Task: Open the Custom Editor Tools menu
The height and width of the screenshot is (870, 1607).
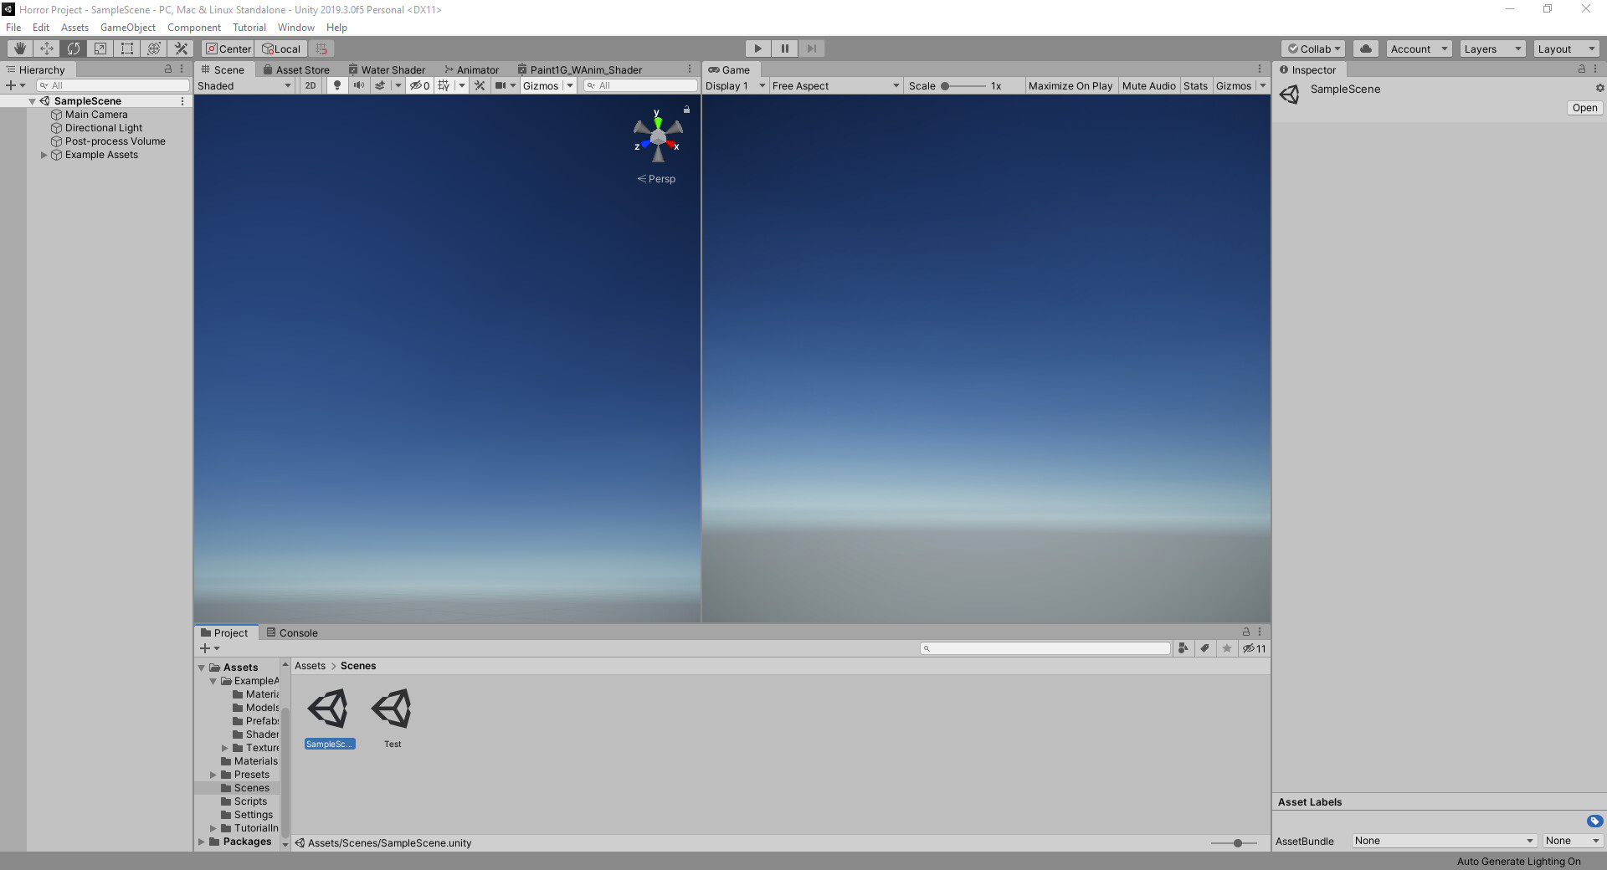Action: coord(181,49)
